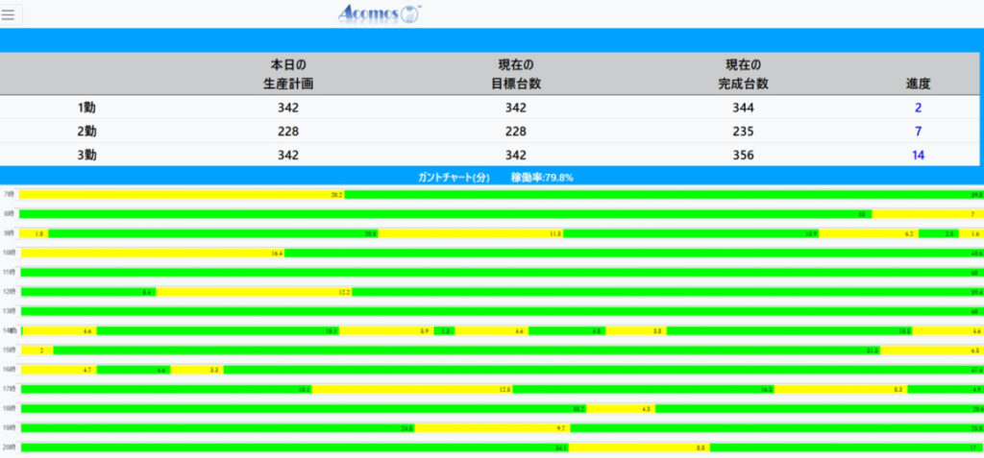Select the 1勤 shift row label
The height and width of the screenshot is (458, 984).
tap(86, 108)
